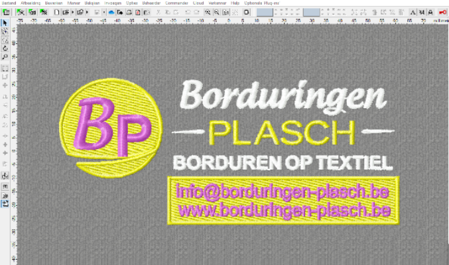Click the export folder icon
Viewport: 449px width, 265px height.
pyautogui.click(x=80, y=13)
